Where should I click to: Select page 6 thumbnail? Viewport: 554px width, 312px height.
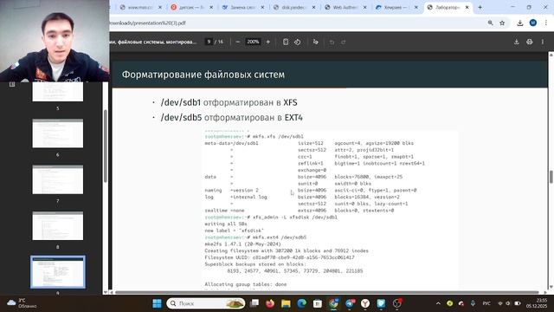pyautogui.click(x=58, y=133)
